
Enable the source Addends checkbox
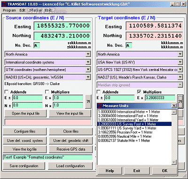click(x=7, y=92)
